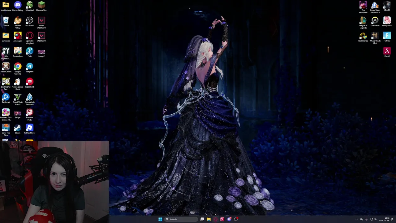The image size is (396, 223).
Task: Open The Headliners game shortcut
Action: [x=363, y=7]
